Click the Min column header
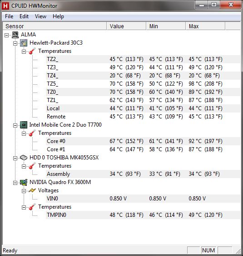 (166, 26)
